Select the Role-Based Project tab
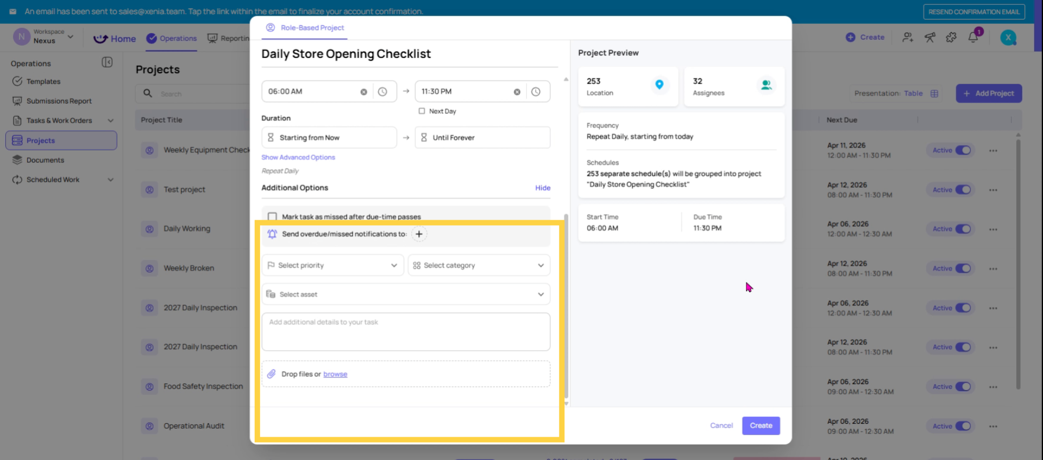Image resolution: width=1043 pixels, height=460 pixels. point(305,28)
